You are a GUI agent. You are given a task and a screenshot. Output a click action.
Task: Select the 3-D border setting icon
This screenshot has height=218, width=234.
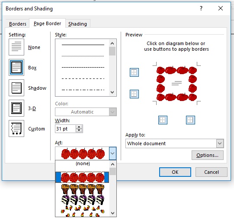tap(16, 108)
